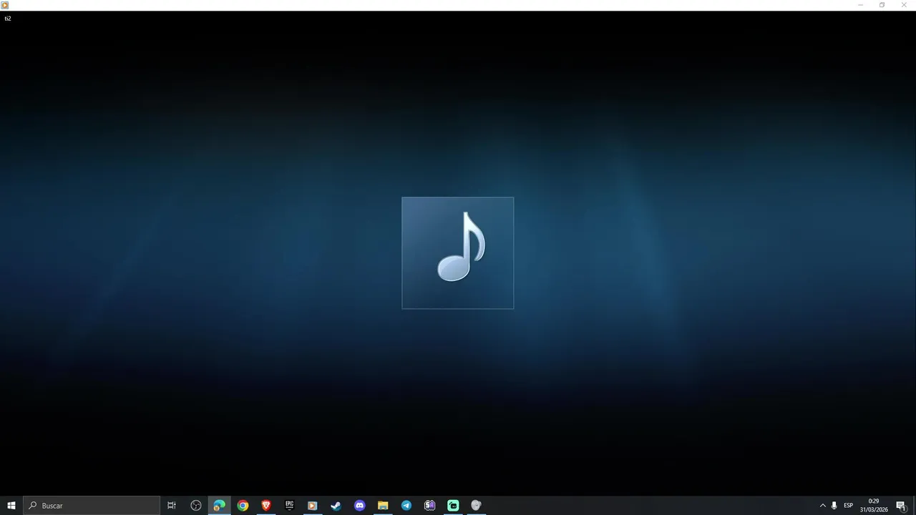Open Discord from the taskbar

coord(359,505)
